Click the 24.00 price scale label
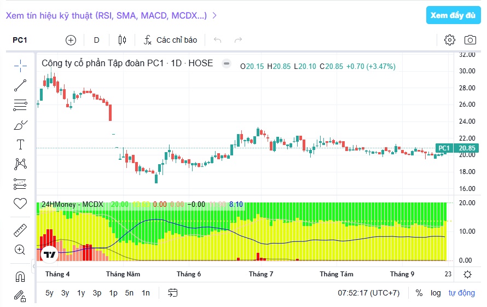The height and width of the screenshot is (307, 487). 467,121
